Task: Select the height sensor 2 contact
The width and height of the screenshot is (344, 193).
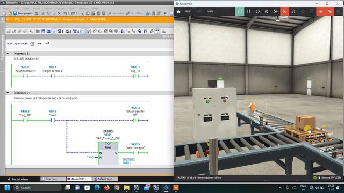Action: coord(53,76)
